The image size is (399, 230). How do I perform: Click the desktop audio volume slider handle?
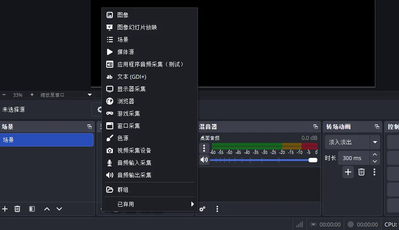(x=313, y=160)
